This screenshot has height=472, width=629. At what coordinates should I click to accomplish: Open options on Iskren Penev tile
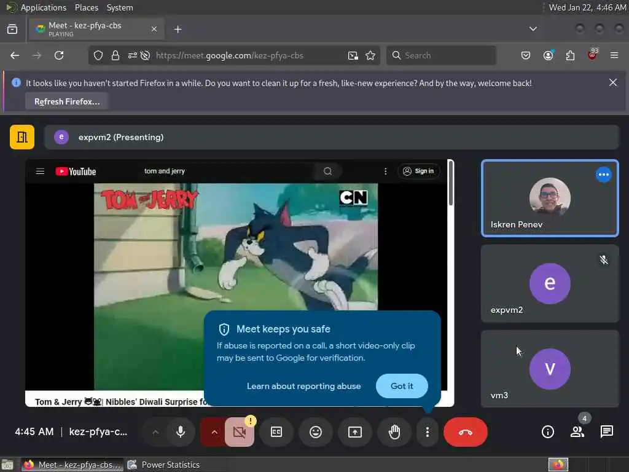click(603, 175)
